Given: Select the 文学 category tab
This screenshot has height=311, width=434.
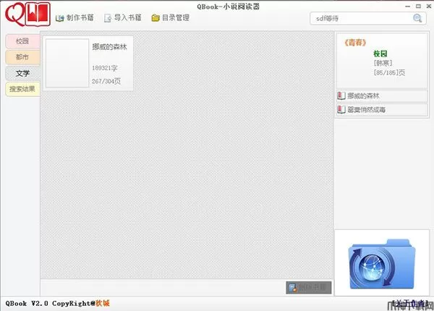Looking at the screenshot, I should pyautogui.click(x=22, y=73).
